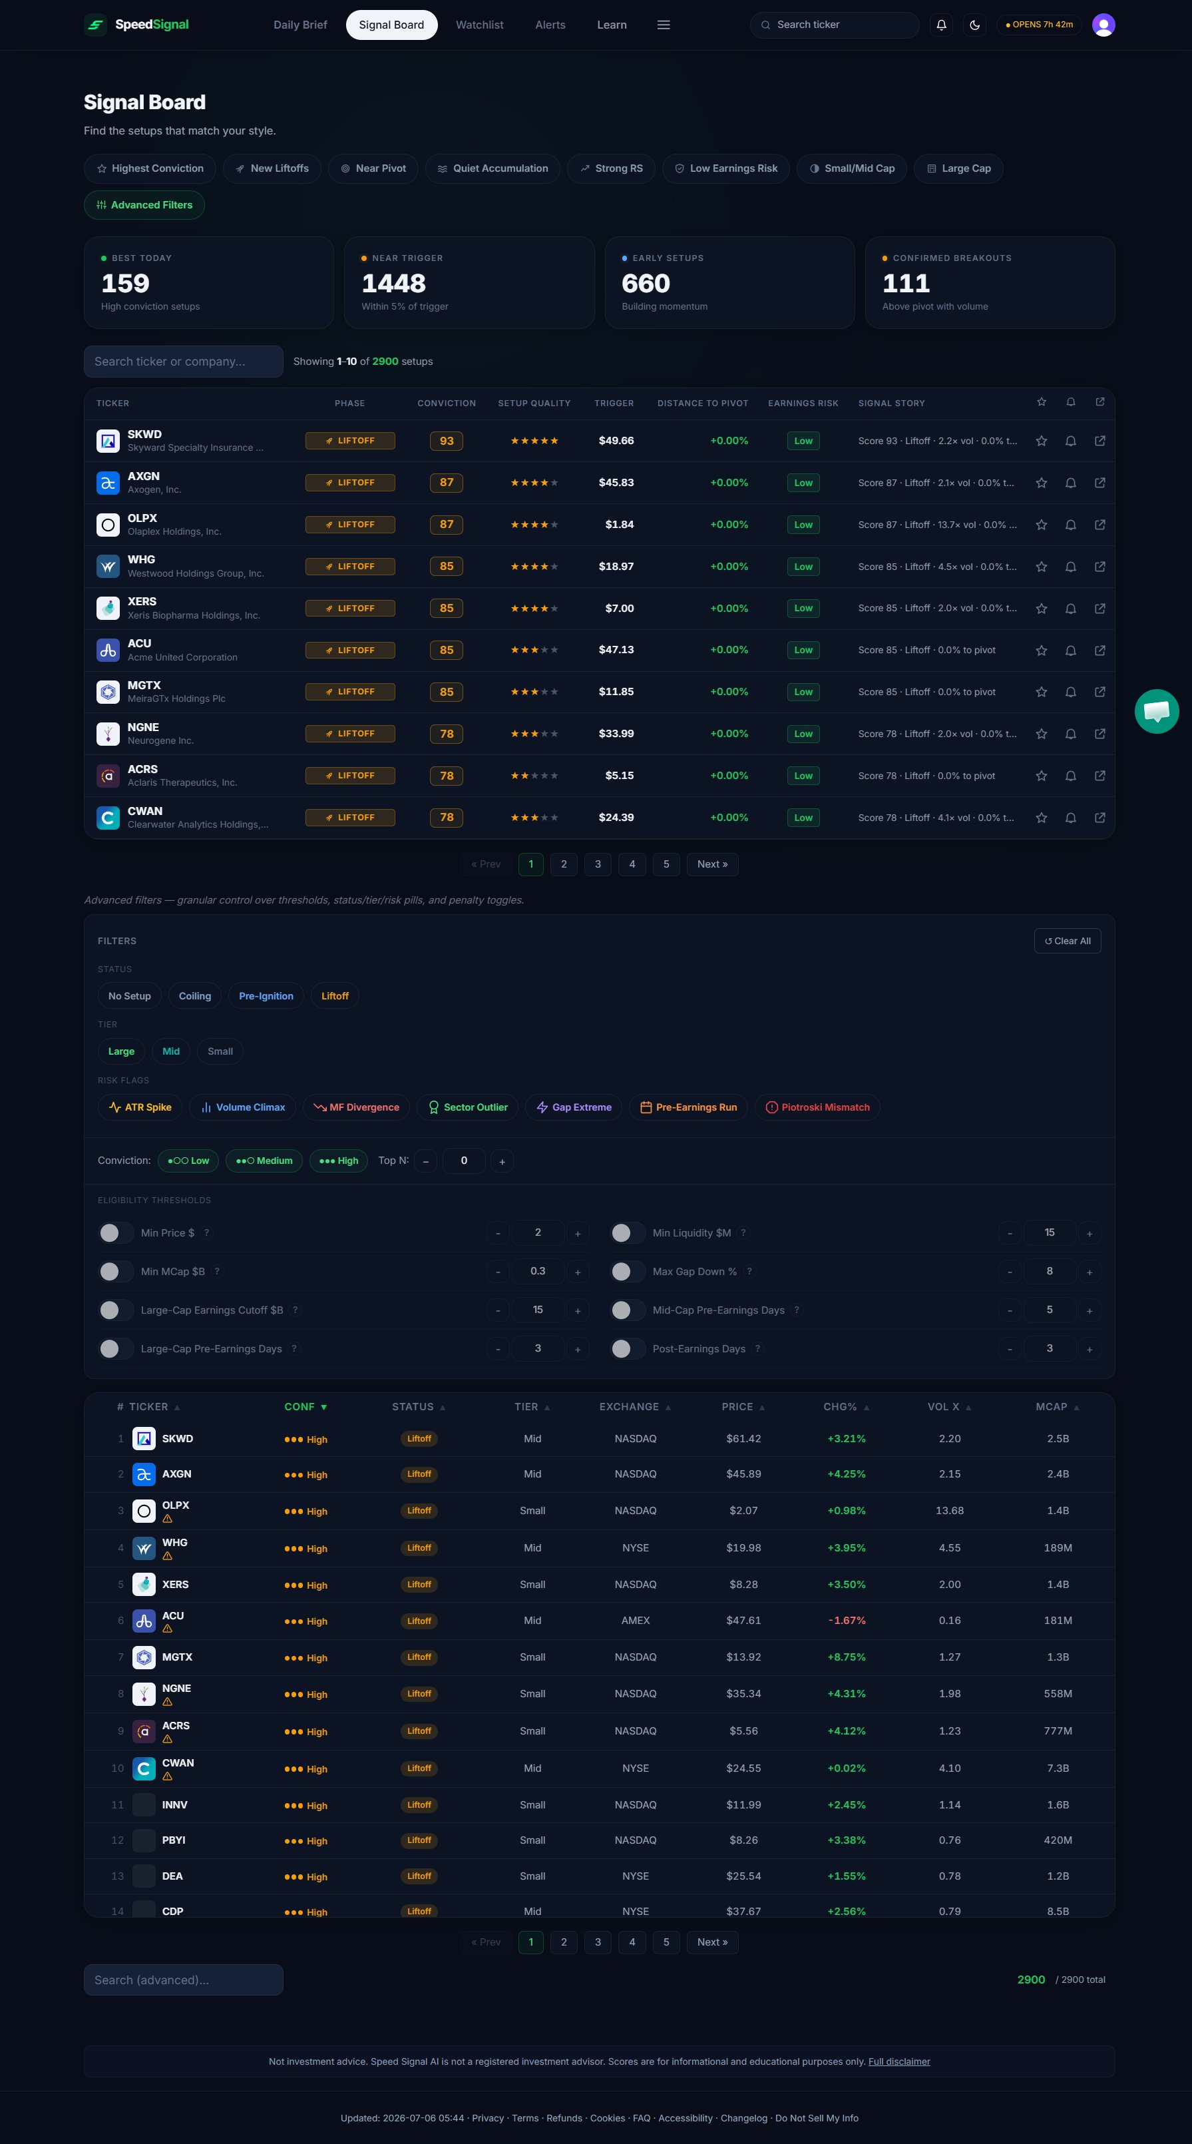Open the Alerts tab
The image size is (1192, 2144).
tap(550, 25)
